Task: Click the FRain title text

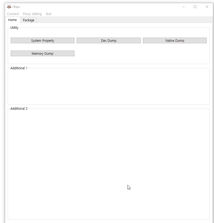Action: [16, 7]
